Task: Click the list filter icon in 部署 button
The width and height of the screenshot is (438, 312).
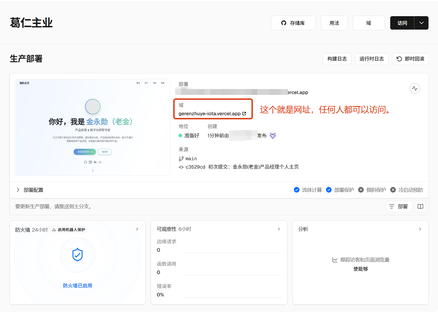Action: 392,207
